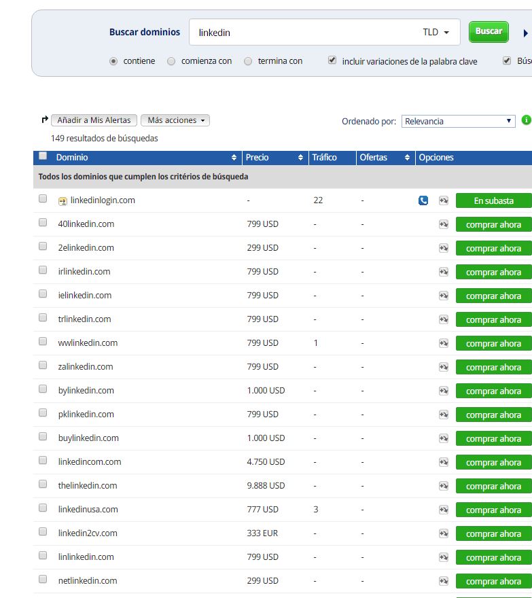Open the linkedinusa.com domain link
The height and width of the screenshot is (598, 532).
[88, 509]
